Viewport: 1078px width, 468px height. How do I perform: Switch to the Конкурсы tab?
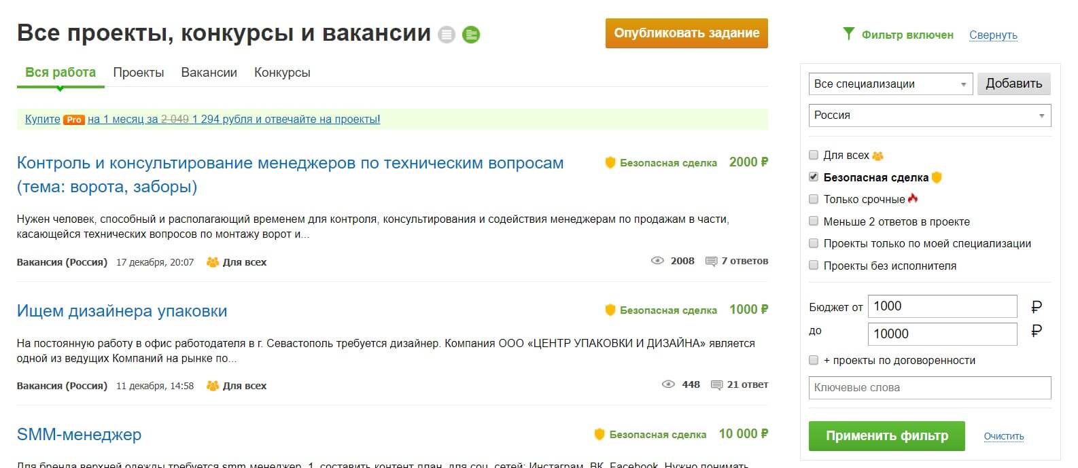click(x=282, y=73)
